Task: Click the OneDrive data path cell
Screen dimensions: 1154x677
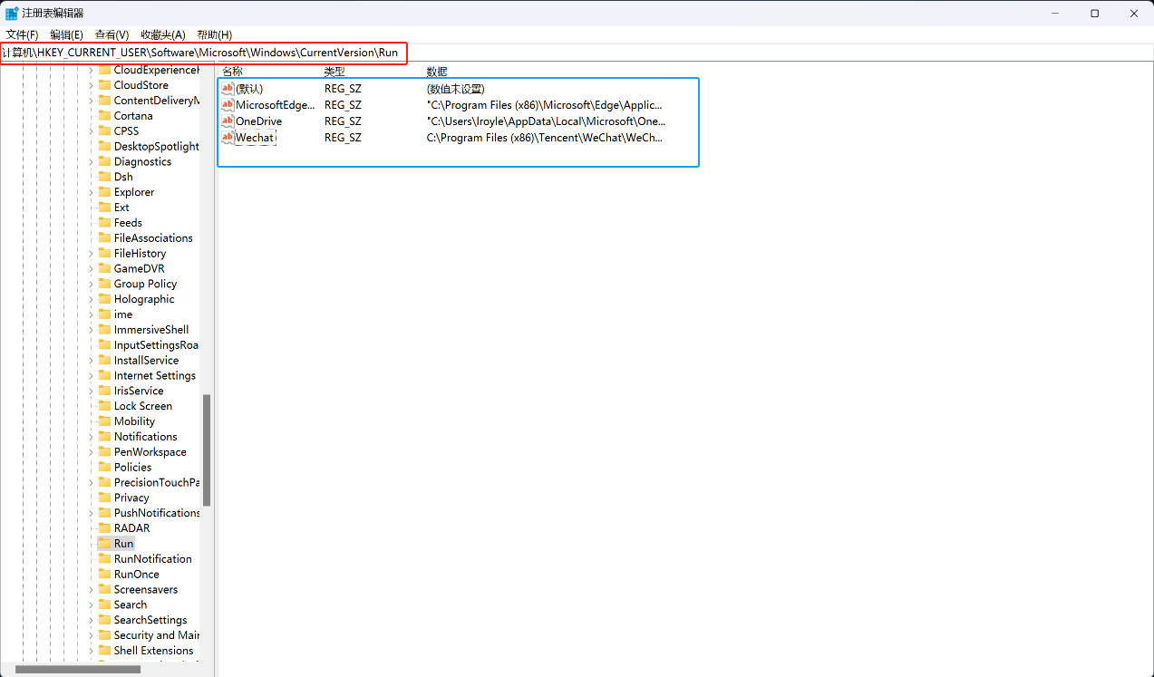Action: 546,121
